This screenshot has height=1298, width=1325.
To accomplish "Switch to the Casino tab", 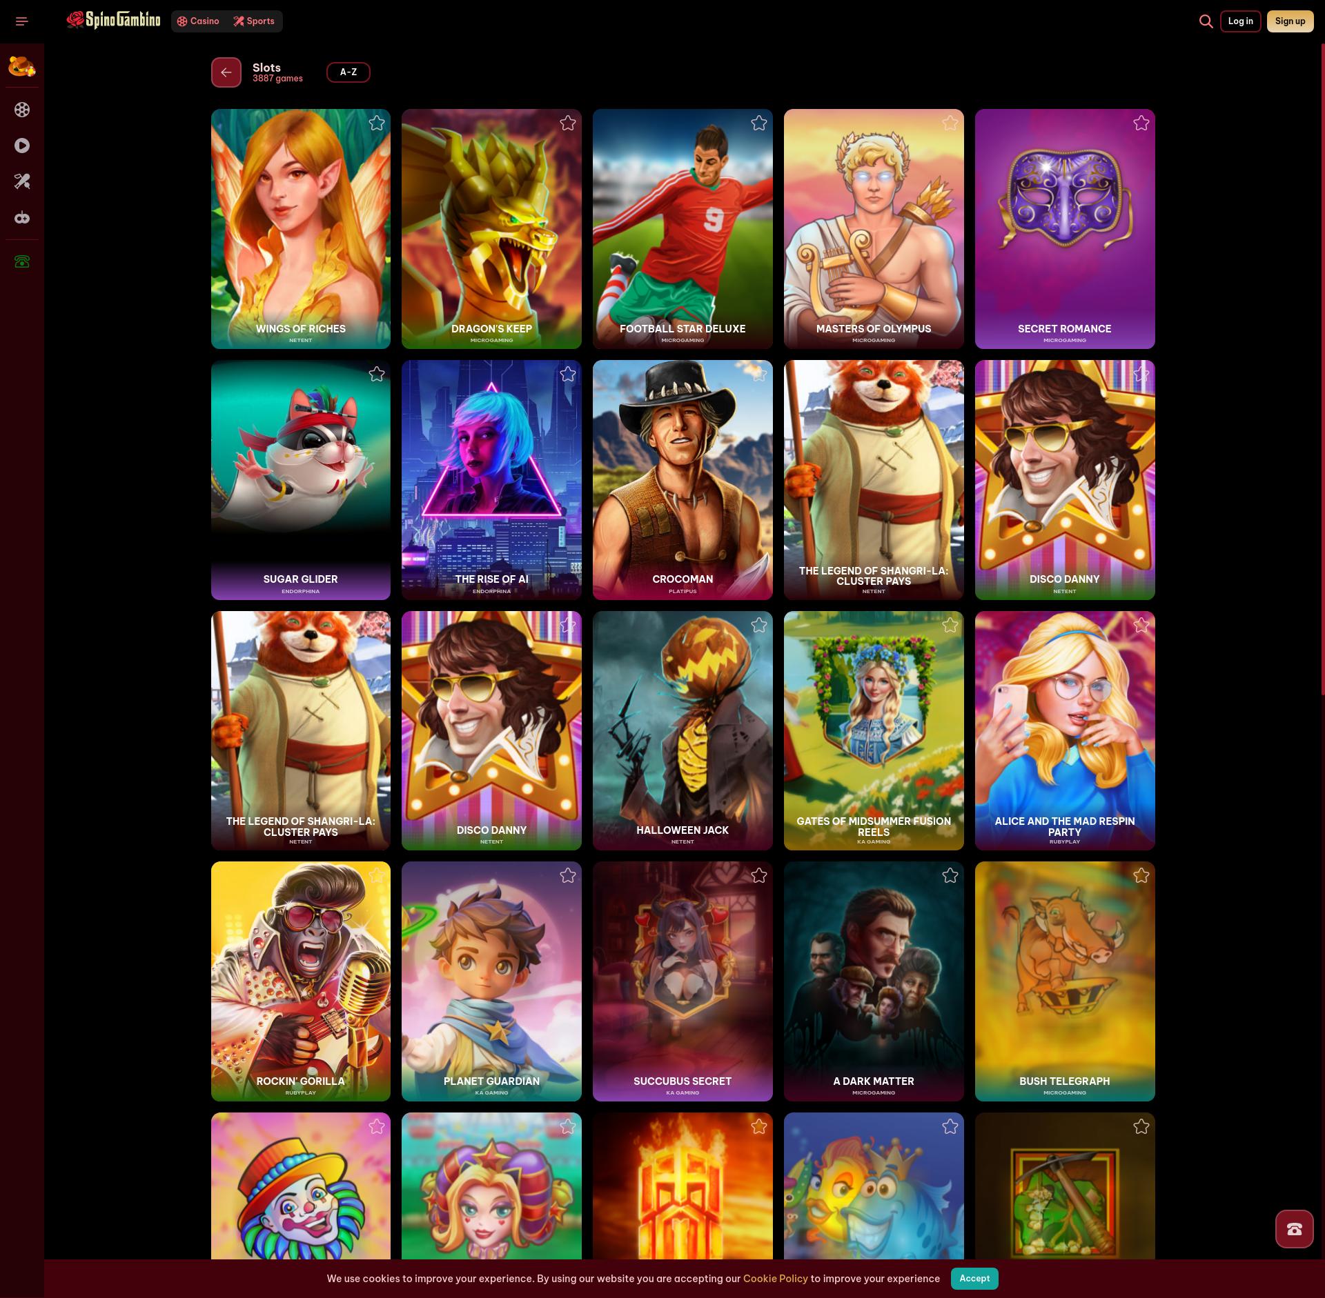I will [198, 21].
